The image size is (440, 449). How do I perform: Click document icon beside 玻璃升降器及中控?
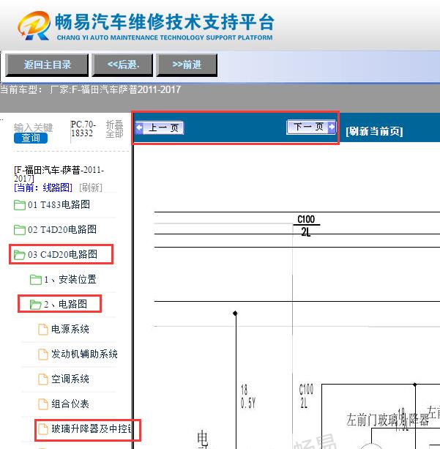43,429
